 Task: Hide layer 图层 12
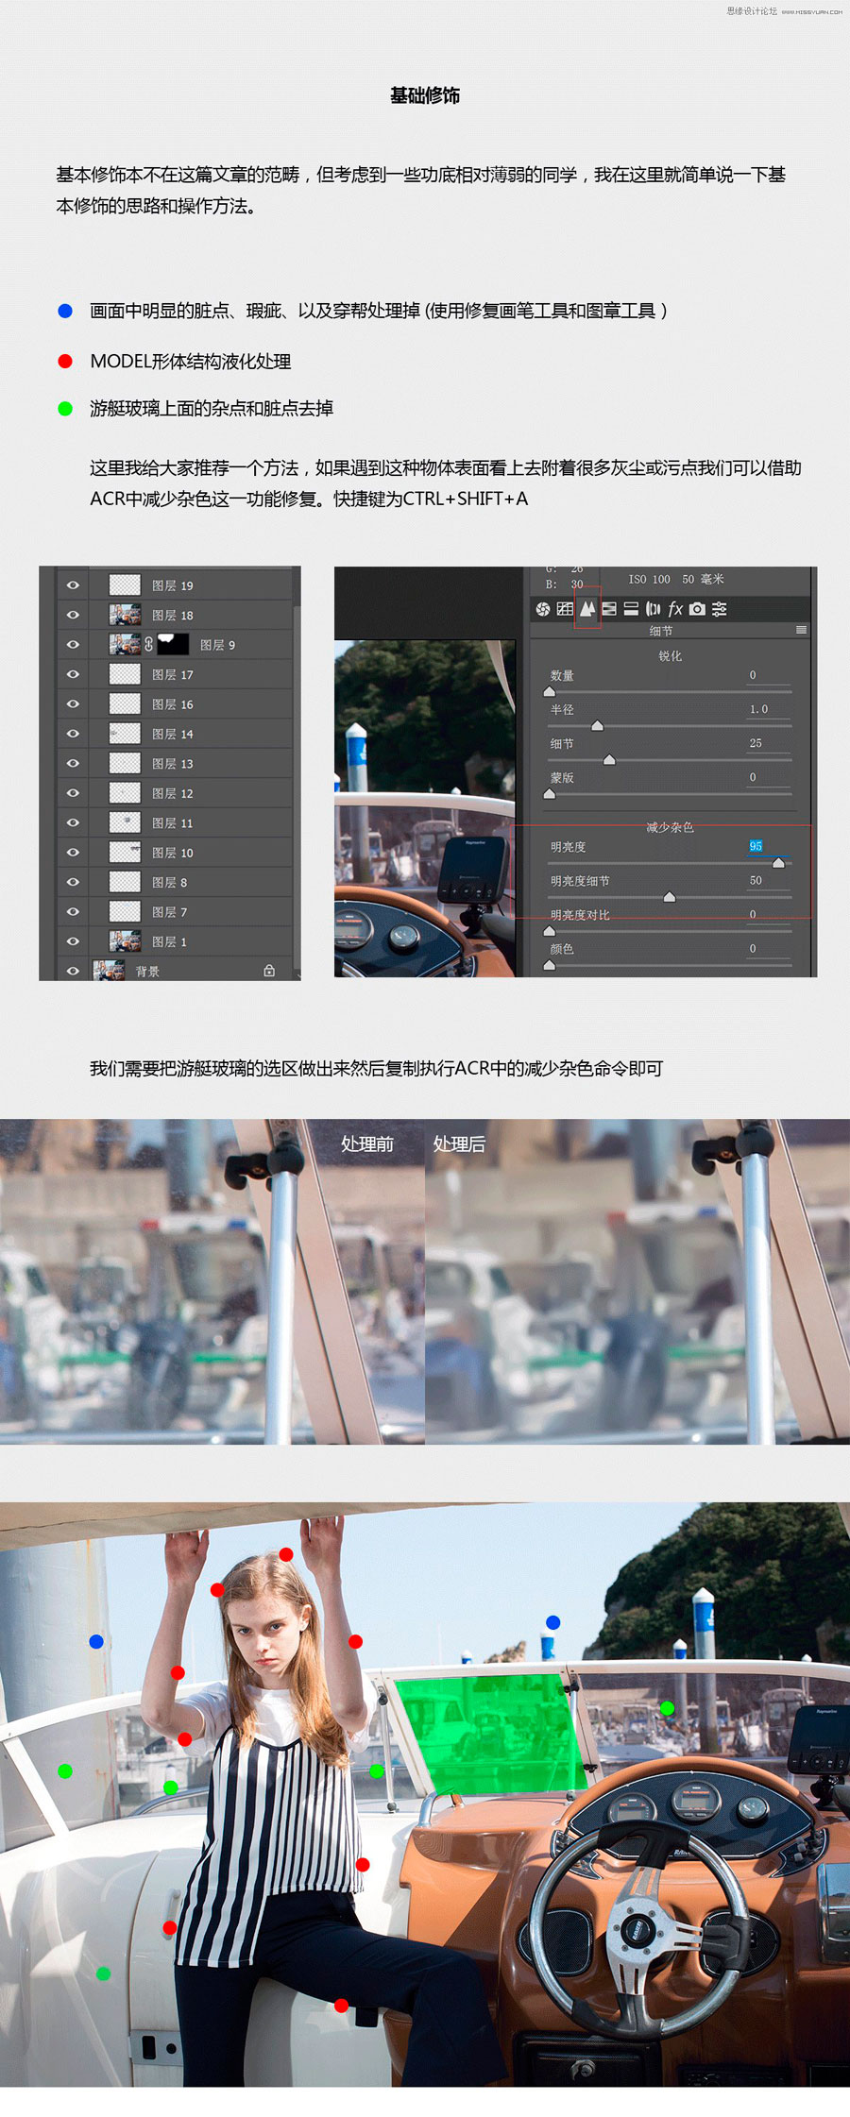tap(73, 793)
